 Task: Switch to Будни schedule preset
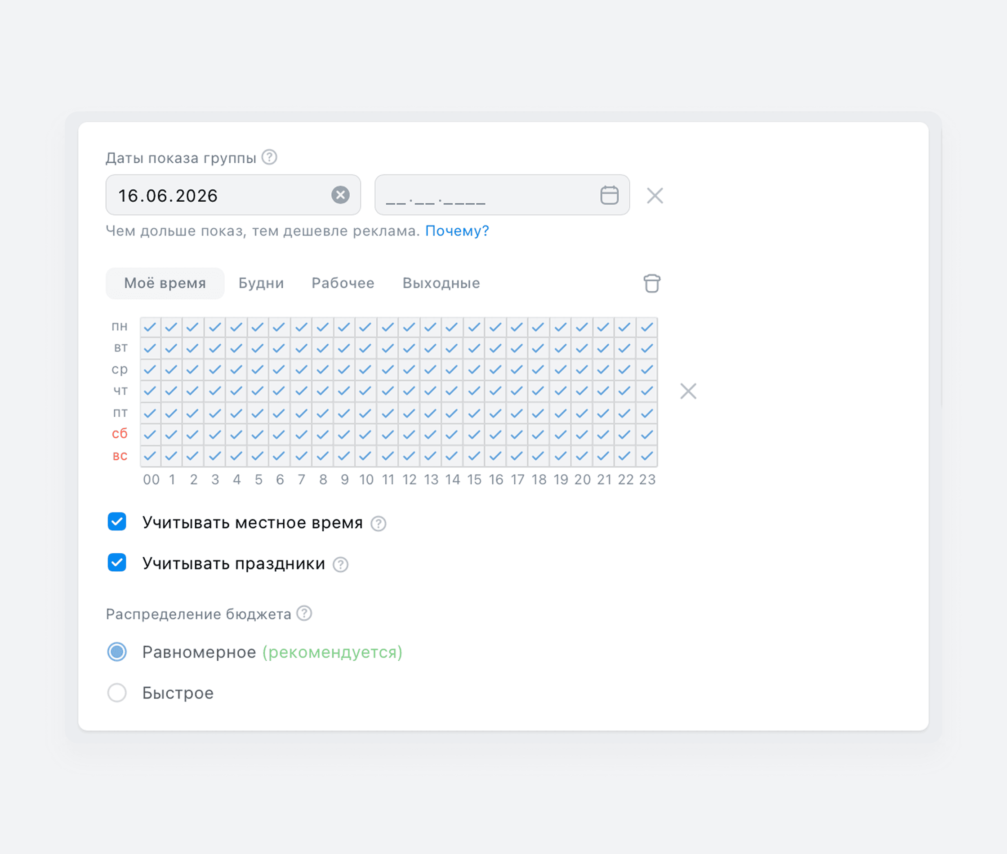tap(261, 283)
